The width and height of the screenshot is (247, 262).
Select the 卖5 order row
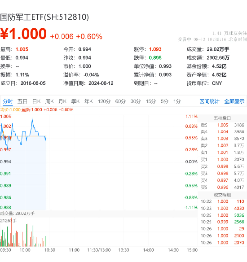(x=222, y=125)
